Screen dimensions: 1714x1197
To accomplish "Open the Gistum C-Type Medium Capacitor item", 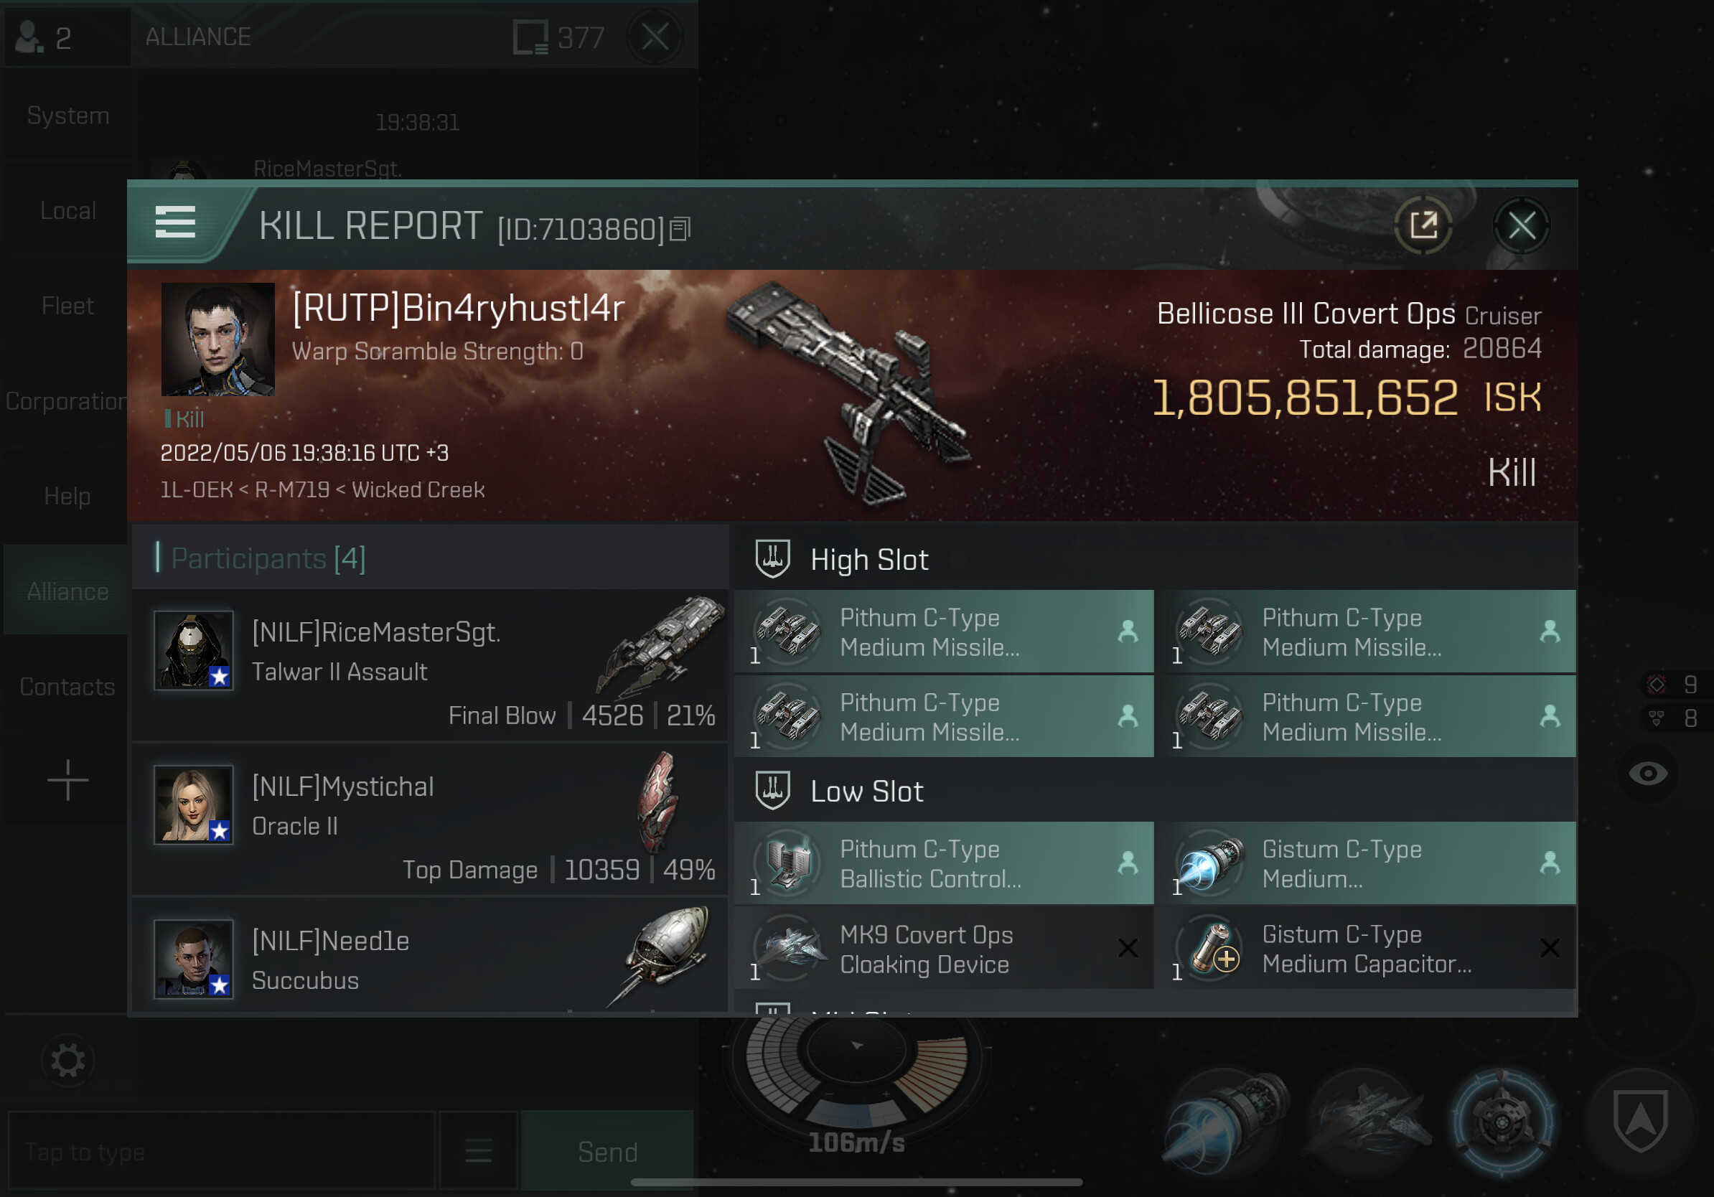I will point(1366,949).
